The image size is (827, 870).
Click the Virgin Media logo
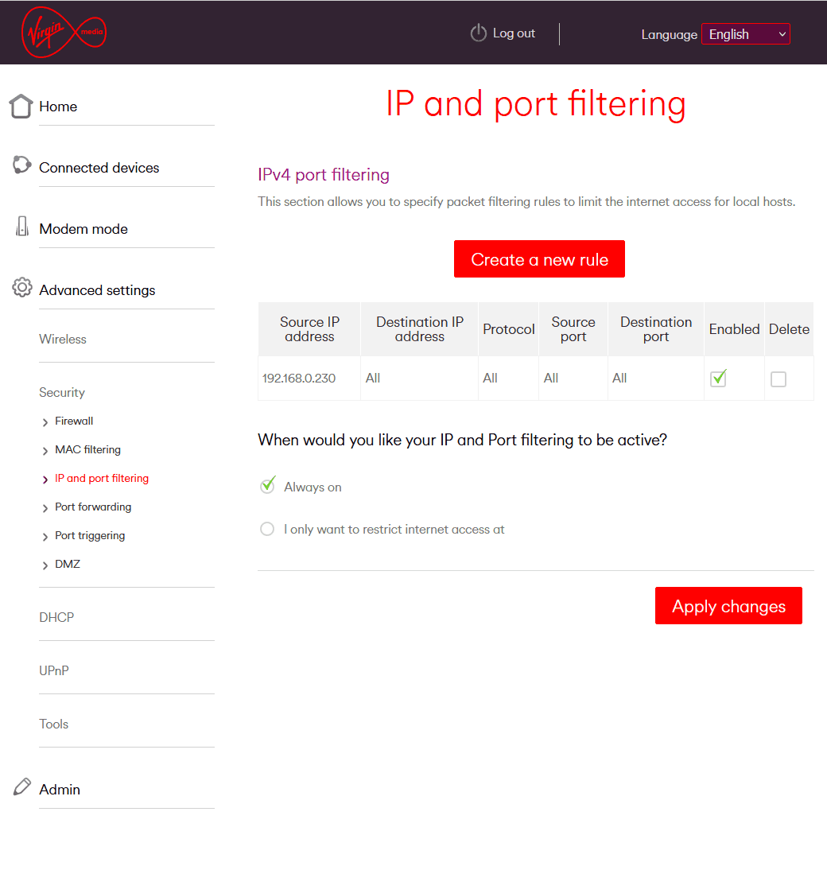[64, 32]
